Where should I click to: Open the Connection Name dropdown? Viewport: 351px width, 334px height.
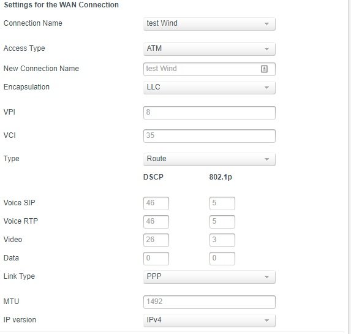pyautogui.click(x=209, y=23)
